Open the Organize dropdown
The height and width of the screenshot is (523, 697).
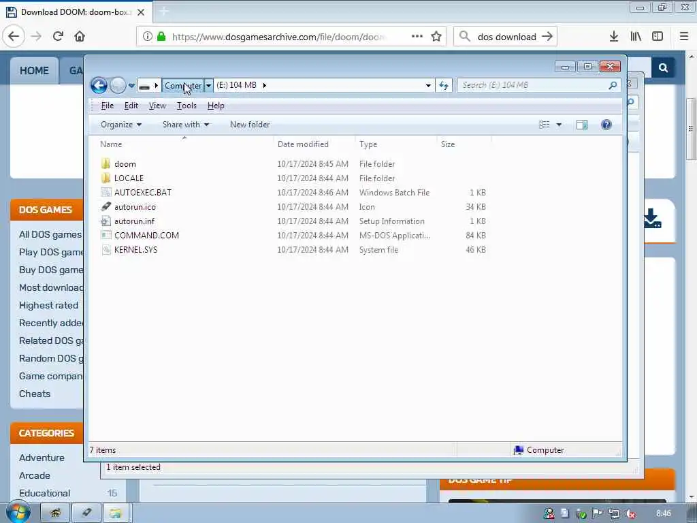(x=121, y=125)
